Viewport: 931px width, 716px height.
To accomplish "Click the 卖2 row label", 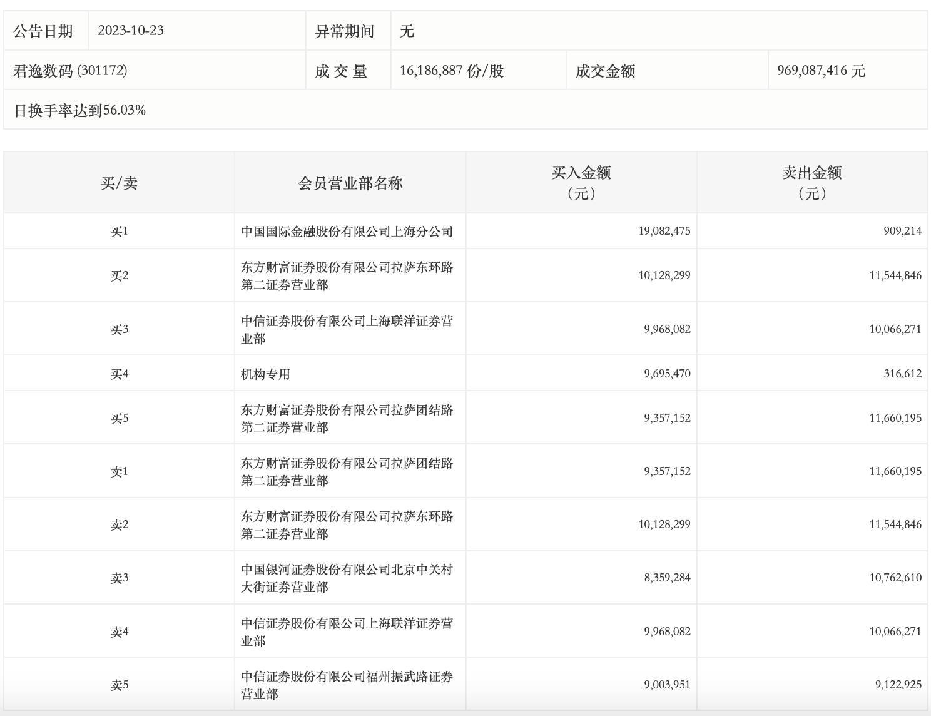I will [x=119, y=524].
